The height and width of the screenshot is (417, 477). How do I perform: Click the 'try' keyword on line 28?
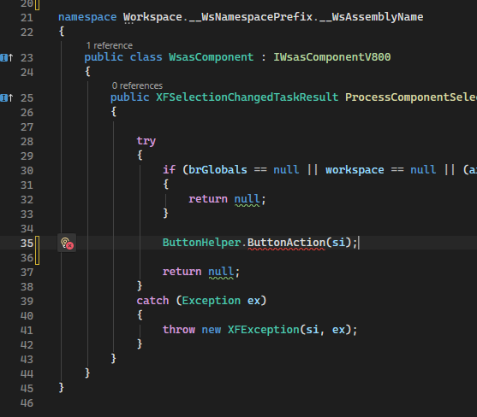coord(146,141)
